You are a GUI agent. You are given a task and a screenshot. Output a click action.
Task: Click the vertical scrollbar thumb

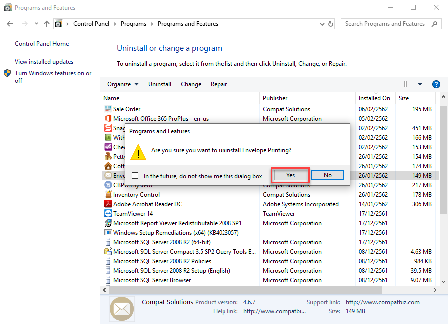(x=443, y=160)
